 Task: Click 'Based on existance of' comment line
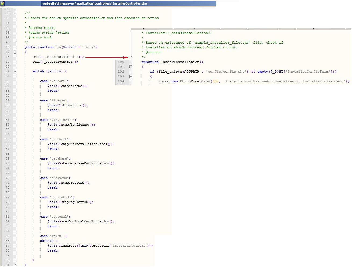212,43
